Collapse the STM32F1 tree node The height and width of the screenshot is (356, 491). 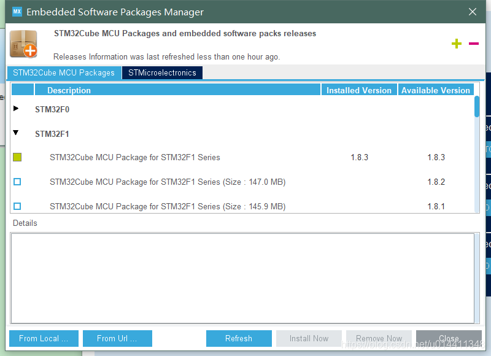[16, 133]
